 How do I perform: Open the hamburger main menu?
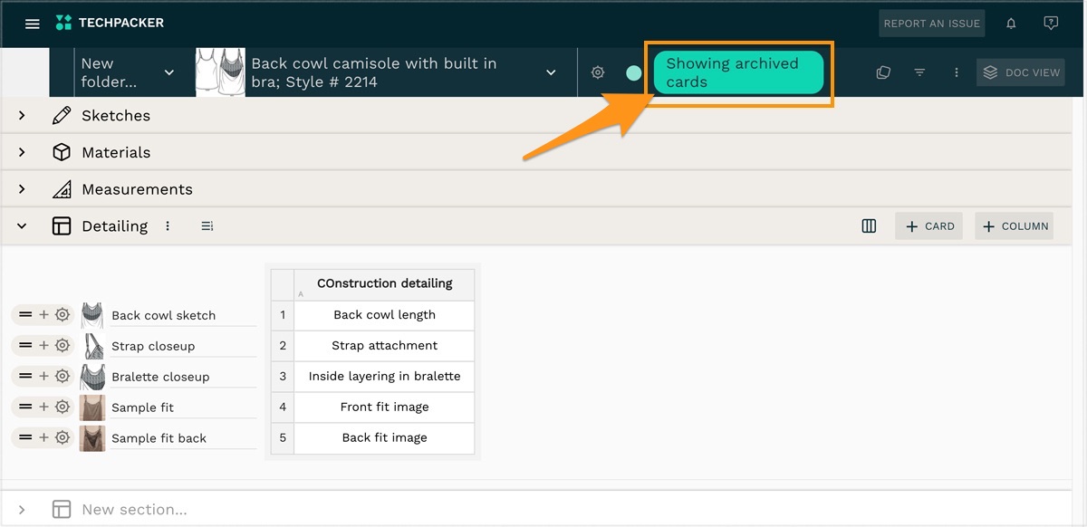[x=33, y=24]
